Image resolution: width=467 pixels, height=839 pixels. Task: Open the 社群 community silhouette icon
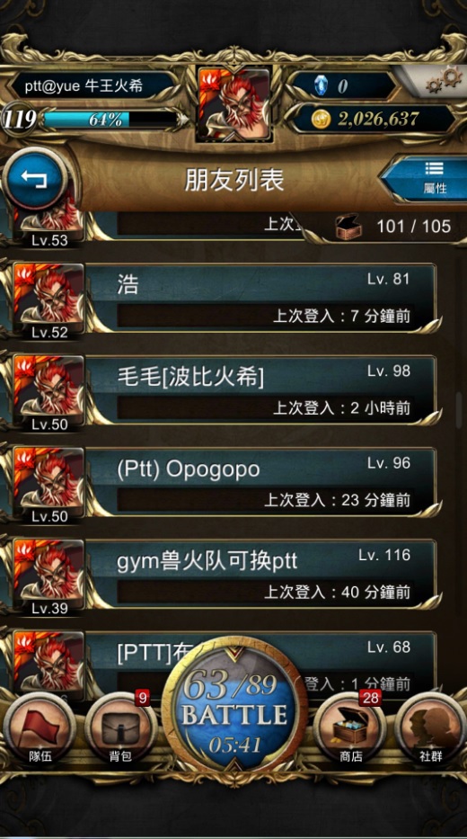coord(431,728)
